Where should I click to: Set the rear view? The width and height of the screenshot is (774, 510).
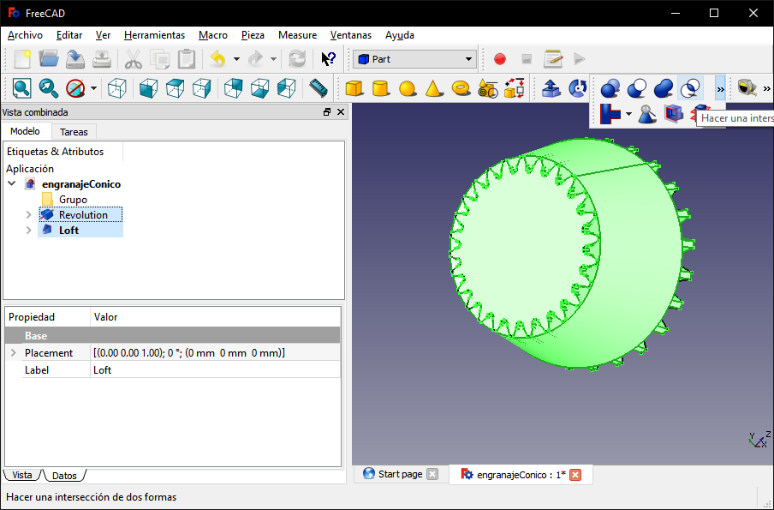point(234,88)
